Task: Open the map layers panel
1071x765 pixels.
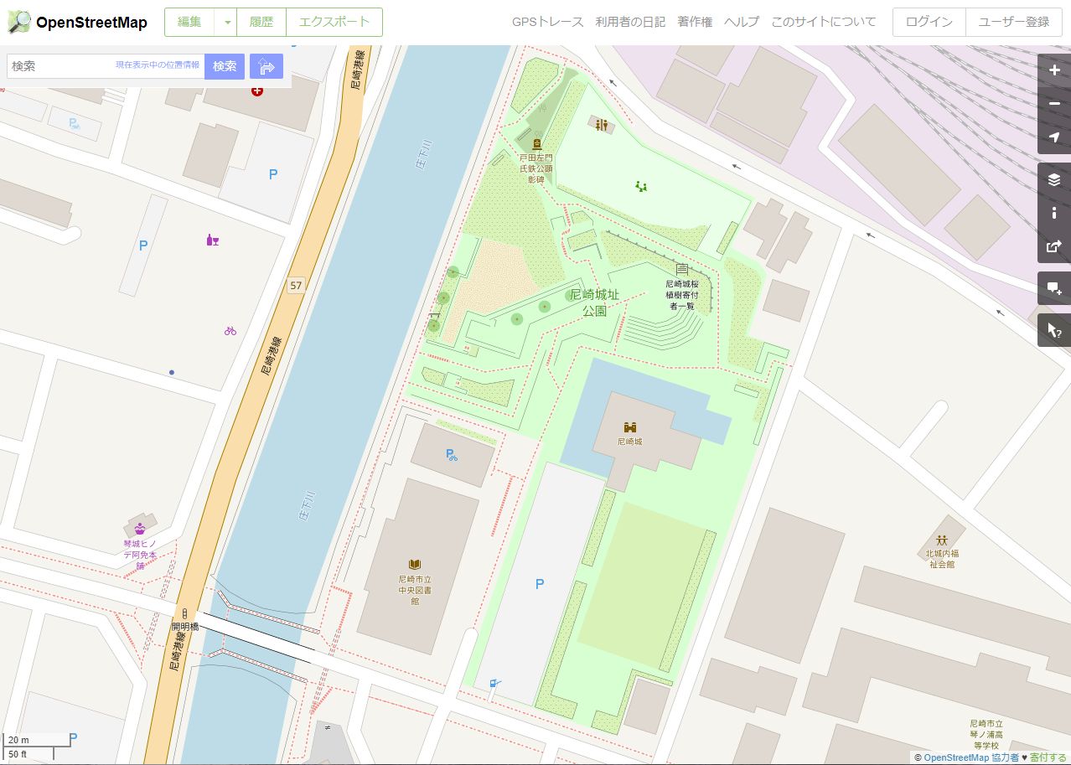Action: point(1054,179)
